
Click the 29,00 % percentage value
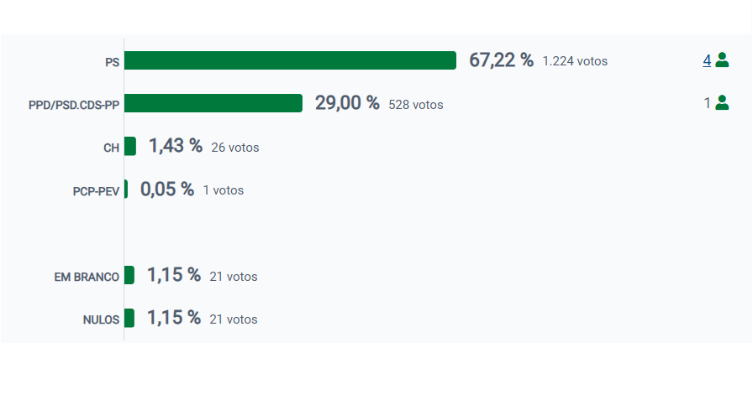tap(347, 103)
